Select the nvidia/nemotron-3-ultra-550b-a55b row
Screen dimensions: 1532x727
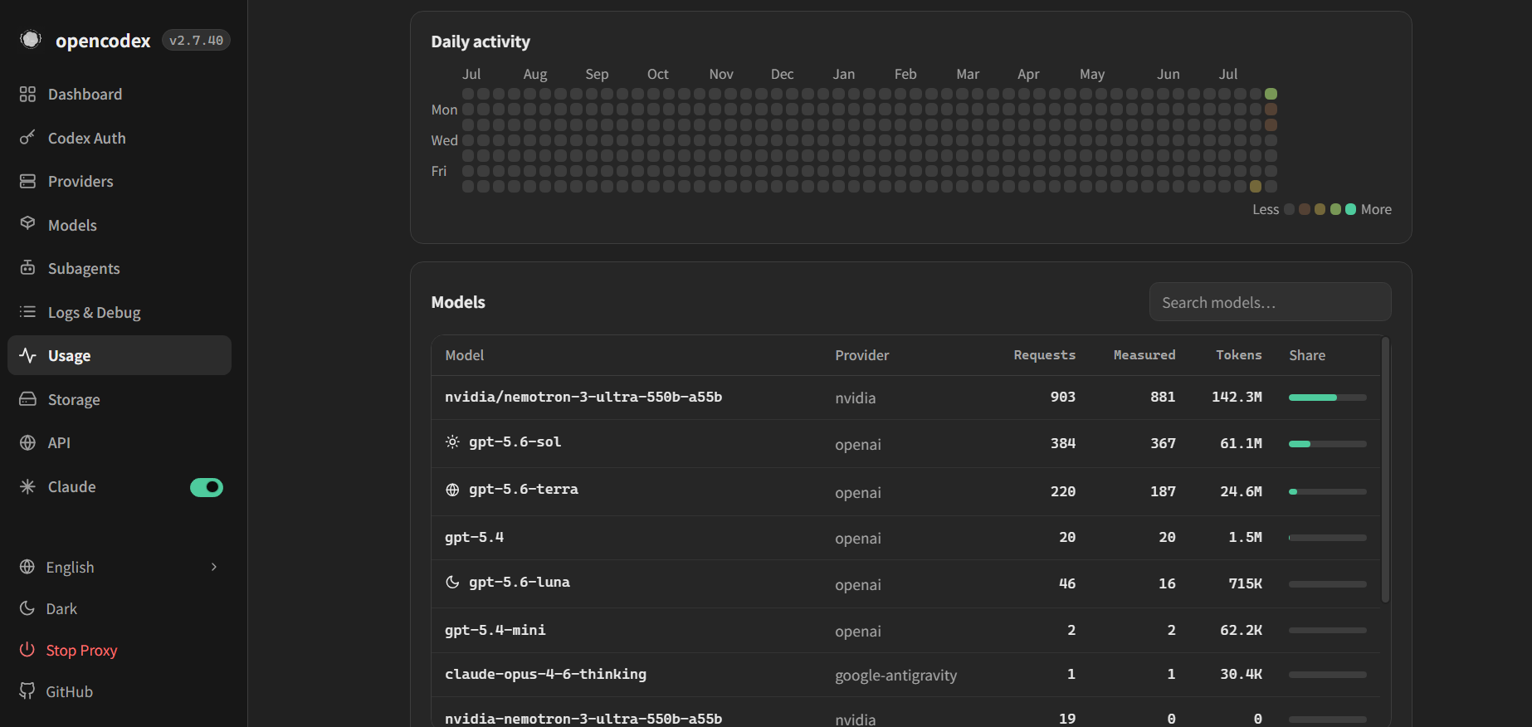(905, 398)
